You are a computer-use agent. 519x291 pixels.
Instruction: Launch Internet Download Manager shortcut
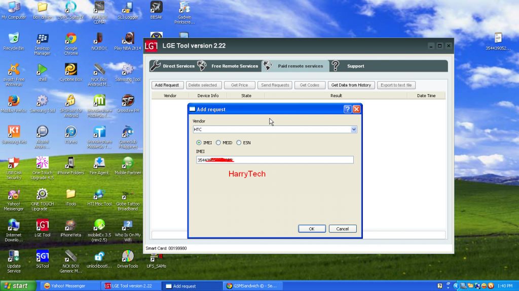tap(14, 230)
